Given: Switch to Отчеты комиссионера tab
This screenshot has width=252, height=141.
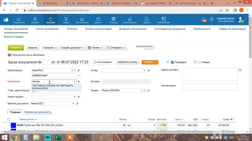Looking at the screenshot, I should coord(98,29).
